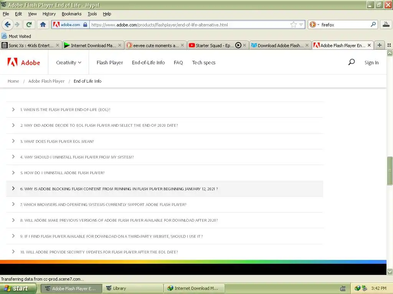
Task: Click Sign In
Action: 372,62
